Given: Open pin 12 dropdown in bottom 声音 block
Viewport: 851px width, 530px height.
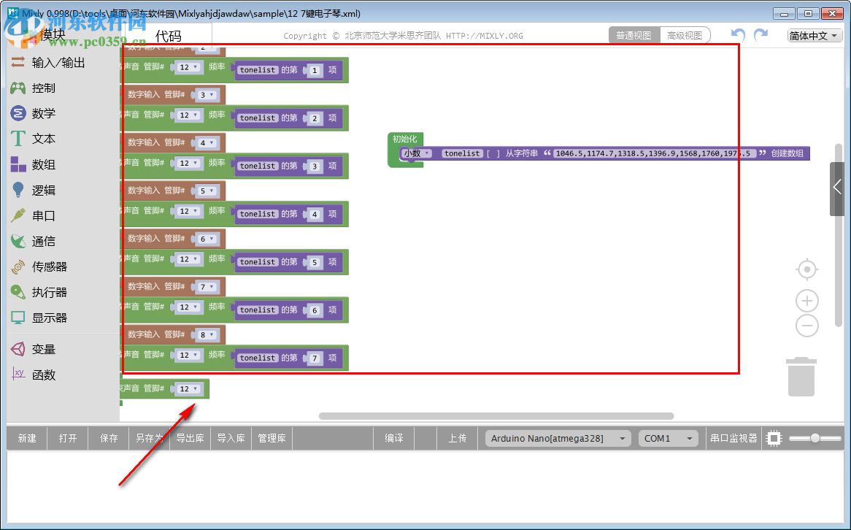Looking at the screenshot, I should click(x=188, y=389).
